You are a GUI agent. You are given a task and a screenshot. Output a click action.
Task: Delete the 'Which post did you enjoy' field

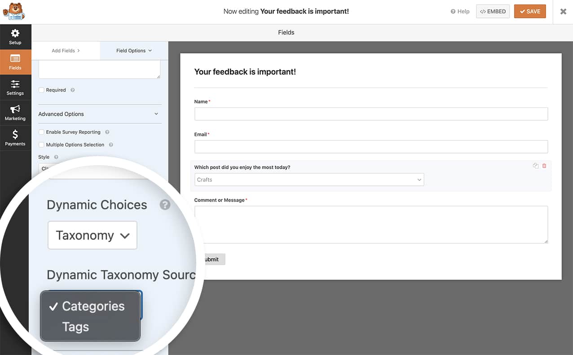[544, 166]
